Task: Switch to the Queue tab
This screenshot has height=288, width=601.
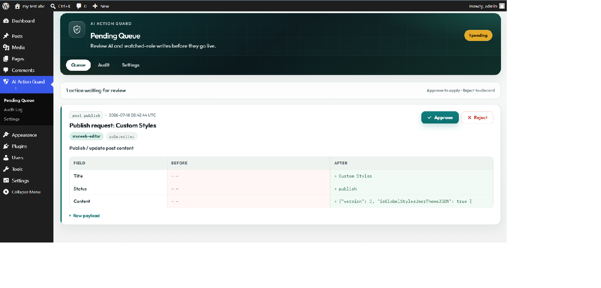Action: pos(78,65)
